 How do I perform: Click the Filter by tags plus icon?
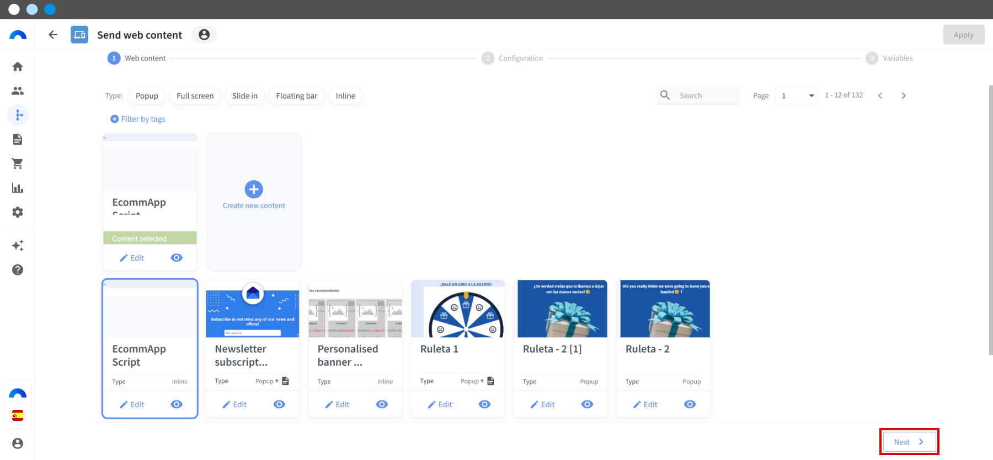click(x=115, y=119)
